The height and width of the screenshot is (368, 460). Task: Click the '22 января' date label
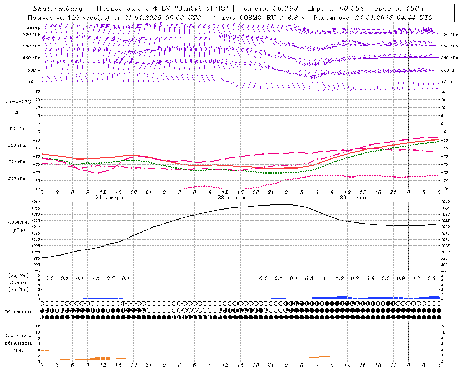point(231,198)
